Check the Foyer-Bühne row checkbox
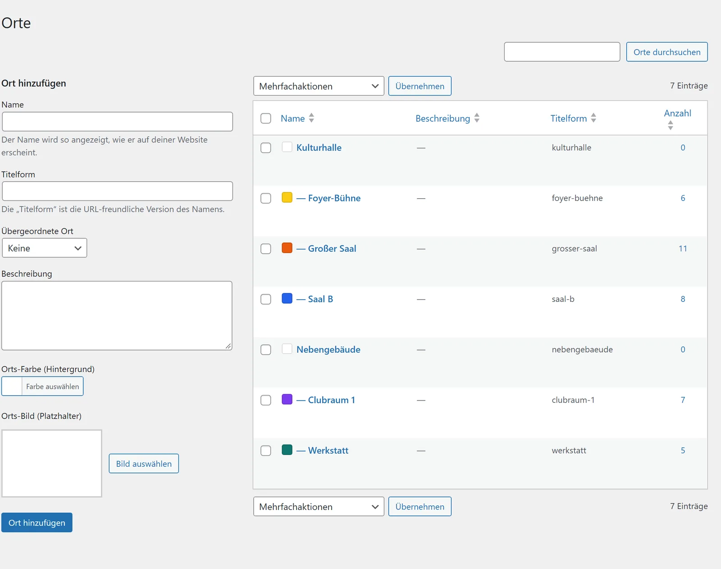This screenshot has width=721, height=569. [x=266, y=198]
